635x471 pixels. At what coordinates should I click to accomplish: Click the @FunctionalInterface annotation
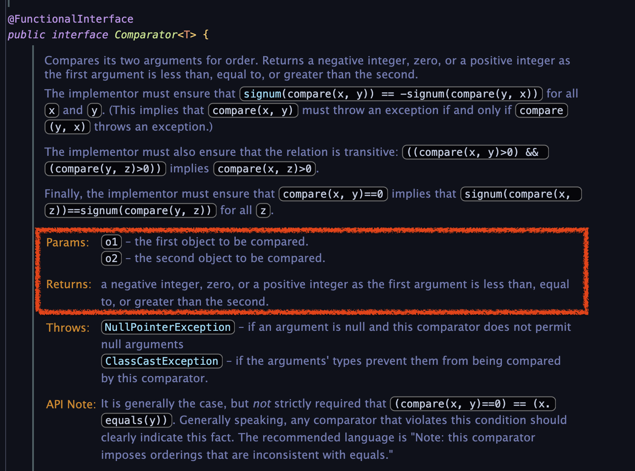(70, 19)
